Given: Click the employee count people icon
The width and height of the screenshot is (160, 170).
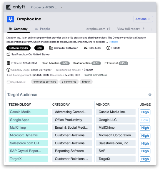Looking at the screenshot, I should pyautogui.click(x=86, y=48).
